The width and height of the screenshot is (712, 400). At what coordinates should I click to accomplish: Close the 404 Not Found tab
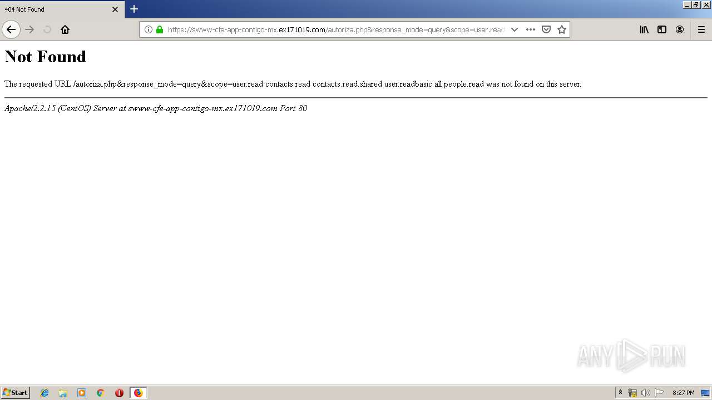(115, 9)
